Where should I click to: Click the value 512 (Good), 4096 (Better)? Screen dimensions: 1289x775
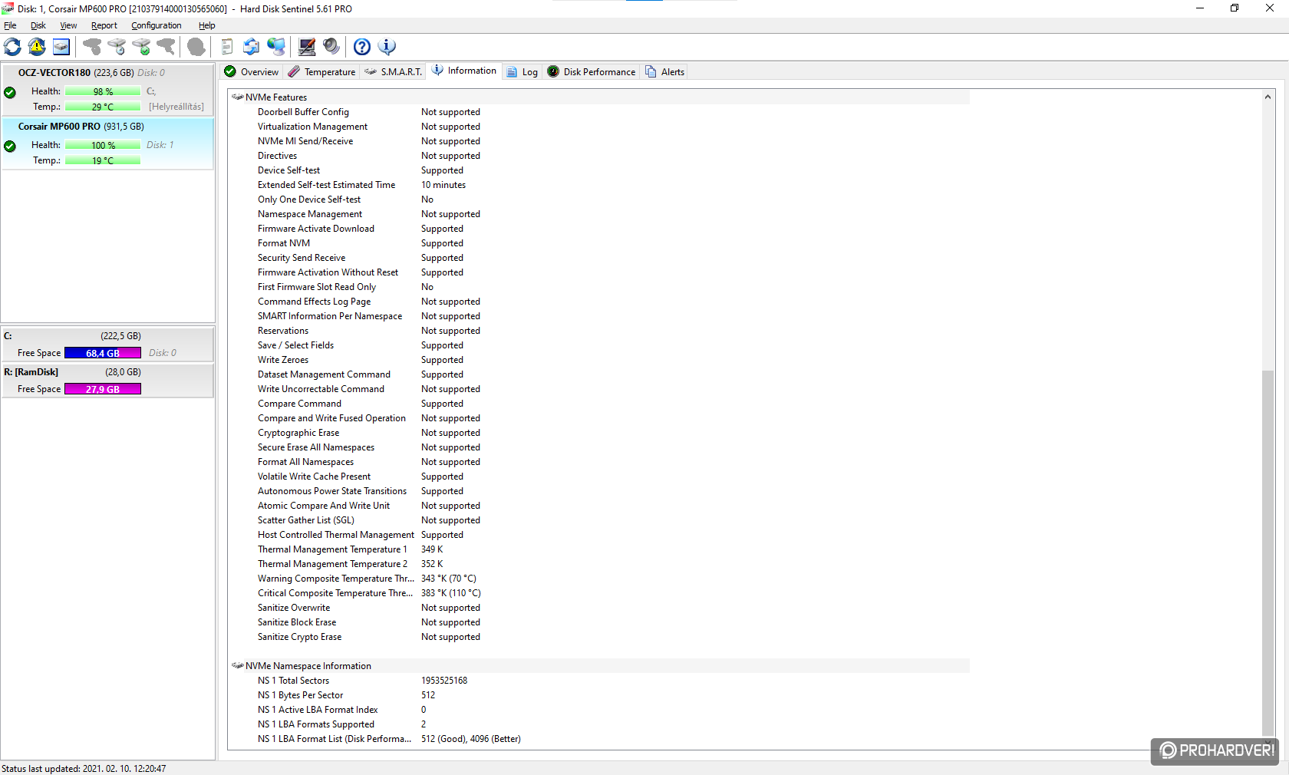coord(471,739)
